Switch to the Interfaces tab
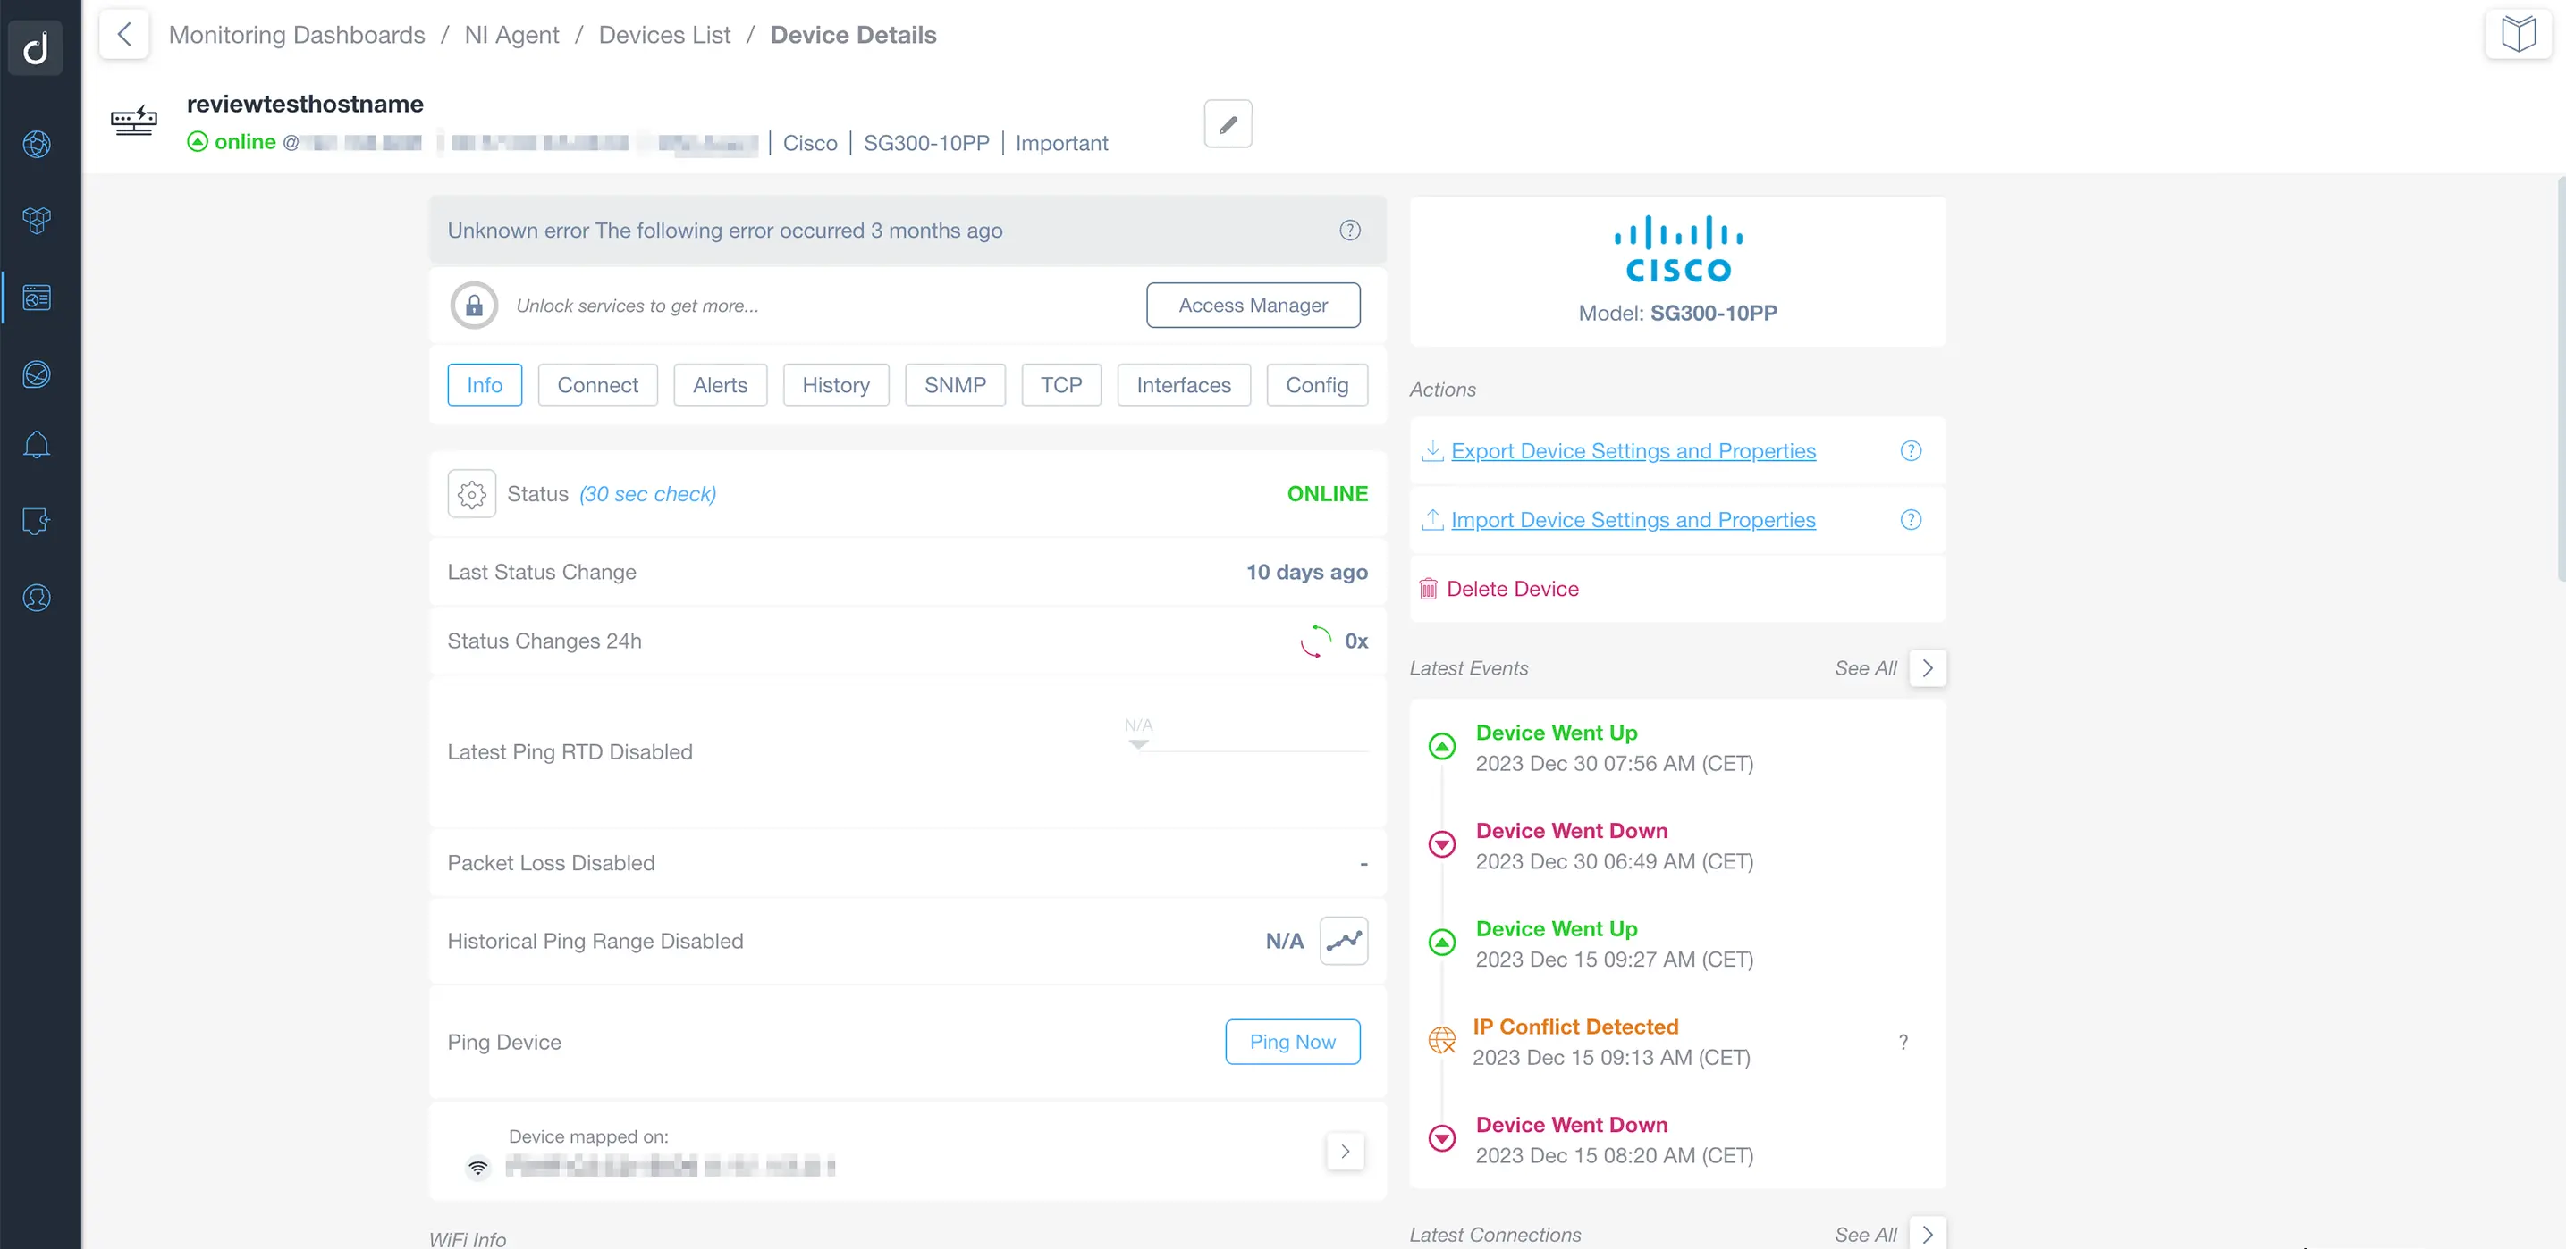 point(1183,384)
